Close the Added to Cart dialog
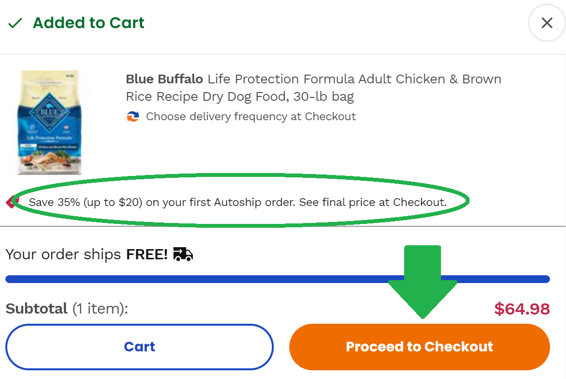The image size is (566, 379). tap(547, 23)
